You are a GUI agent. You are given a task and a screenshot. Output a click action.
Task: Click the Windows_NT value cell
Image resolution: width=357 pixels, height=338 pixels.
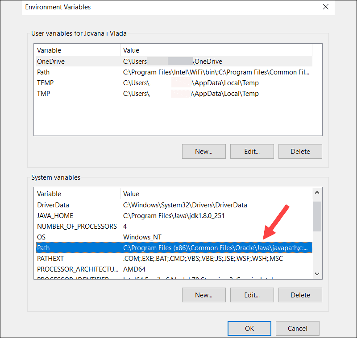click(x=142, y=237)
